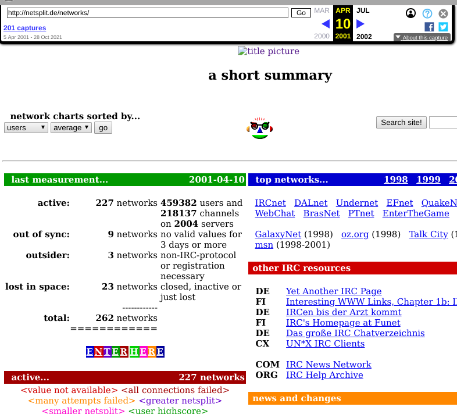Open the EnterTheGame network link
Viewport: 457px width, 414px height.
tap(416, 213)
